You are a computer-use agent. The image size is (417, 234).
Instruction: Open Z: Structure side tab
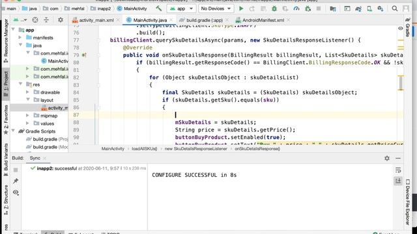point(6,200)
